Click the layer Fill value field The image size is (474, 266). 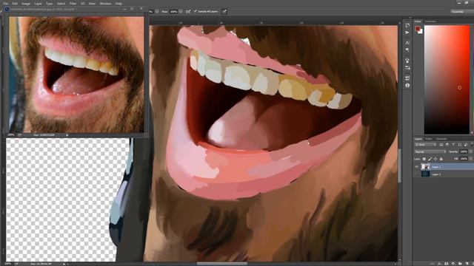(464, 159)
